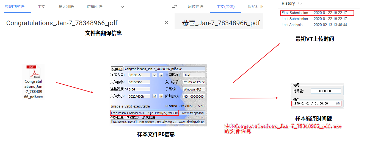The image size is (367, 147).
Task: Click the 程序入口 value 0016D560
Action: tap(139, 75)
